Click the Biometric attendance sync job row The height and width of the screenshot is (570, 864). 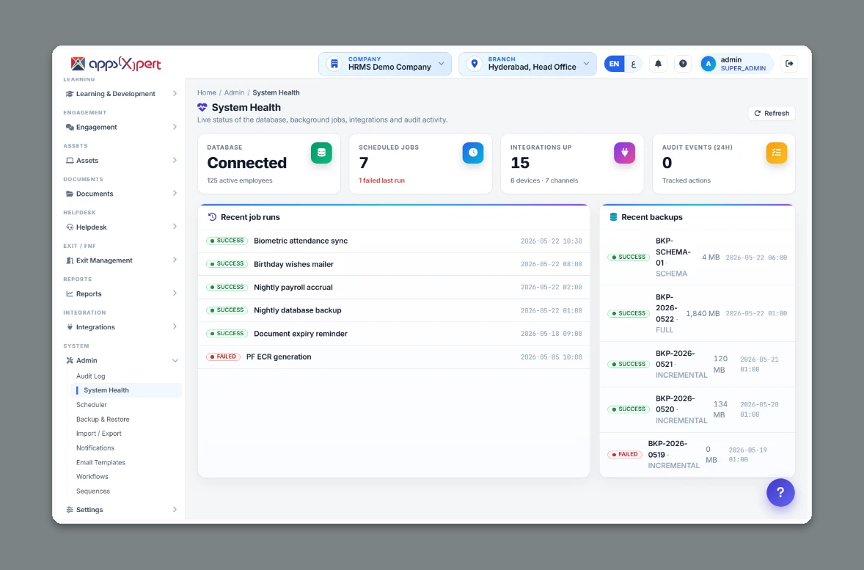[394, 241]
